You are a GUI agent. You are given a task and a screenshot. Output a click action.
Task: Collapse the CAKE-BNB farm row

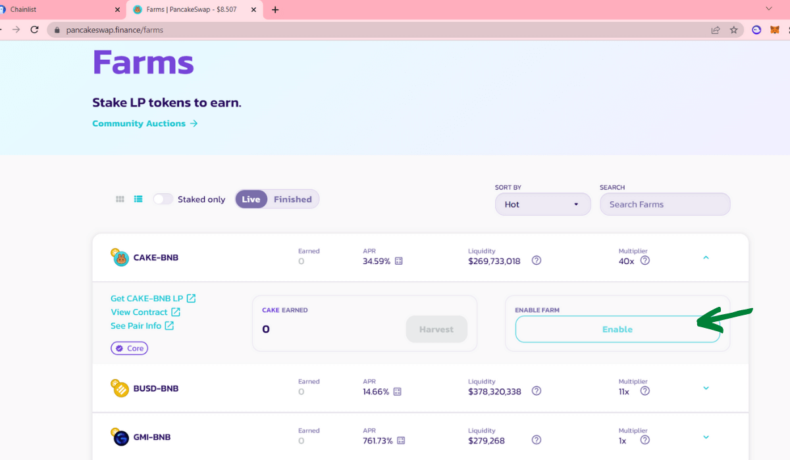pos(706,258)
